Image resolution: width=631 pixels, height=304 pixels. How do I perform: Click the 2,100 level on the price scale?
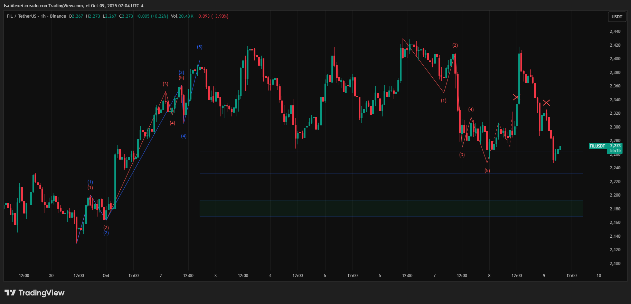(x=615, y=264)
